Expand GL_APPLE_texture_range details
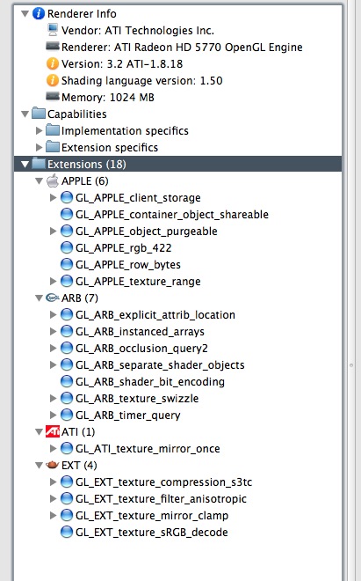Image resolution: width=361 pixels, height=581 pixels. [54, 281]
